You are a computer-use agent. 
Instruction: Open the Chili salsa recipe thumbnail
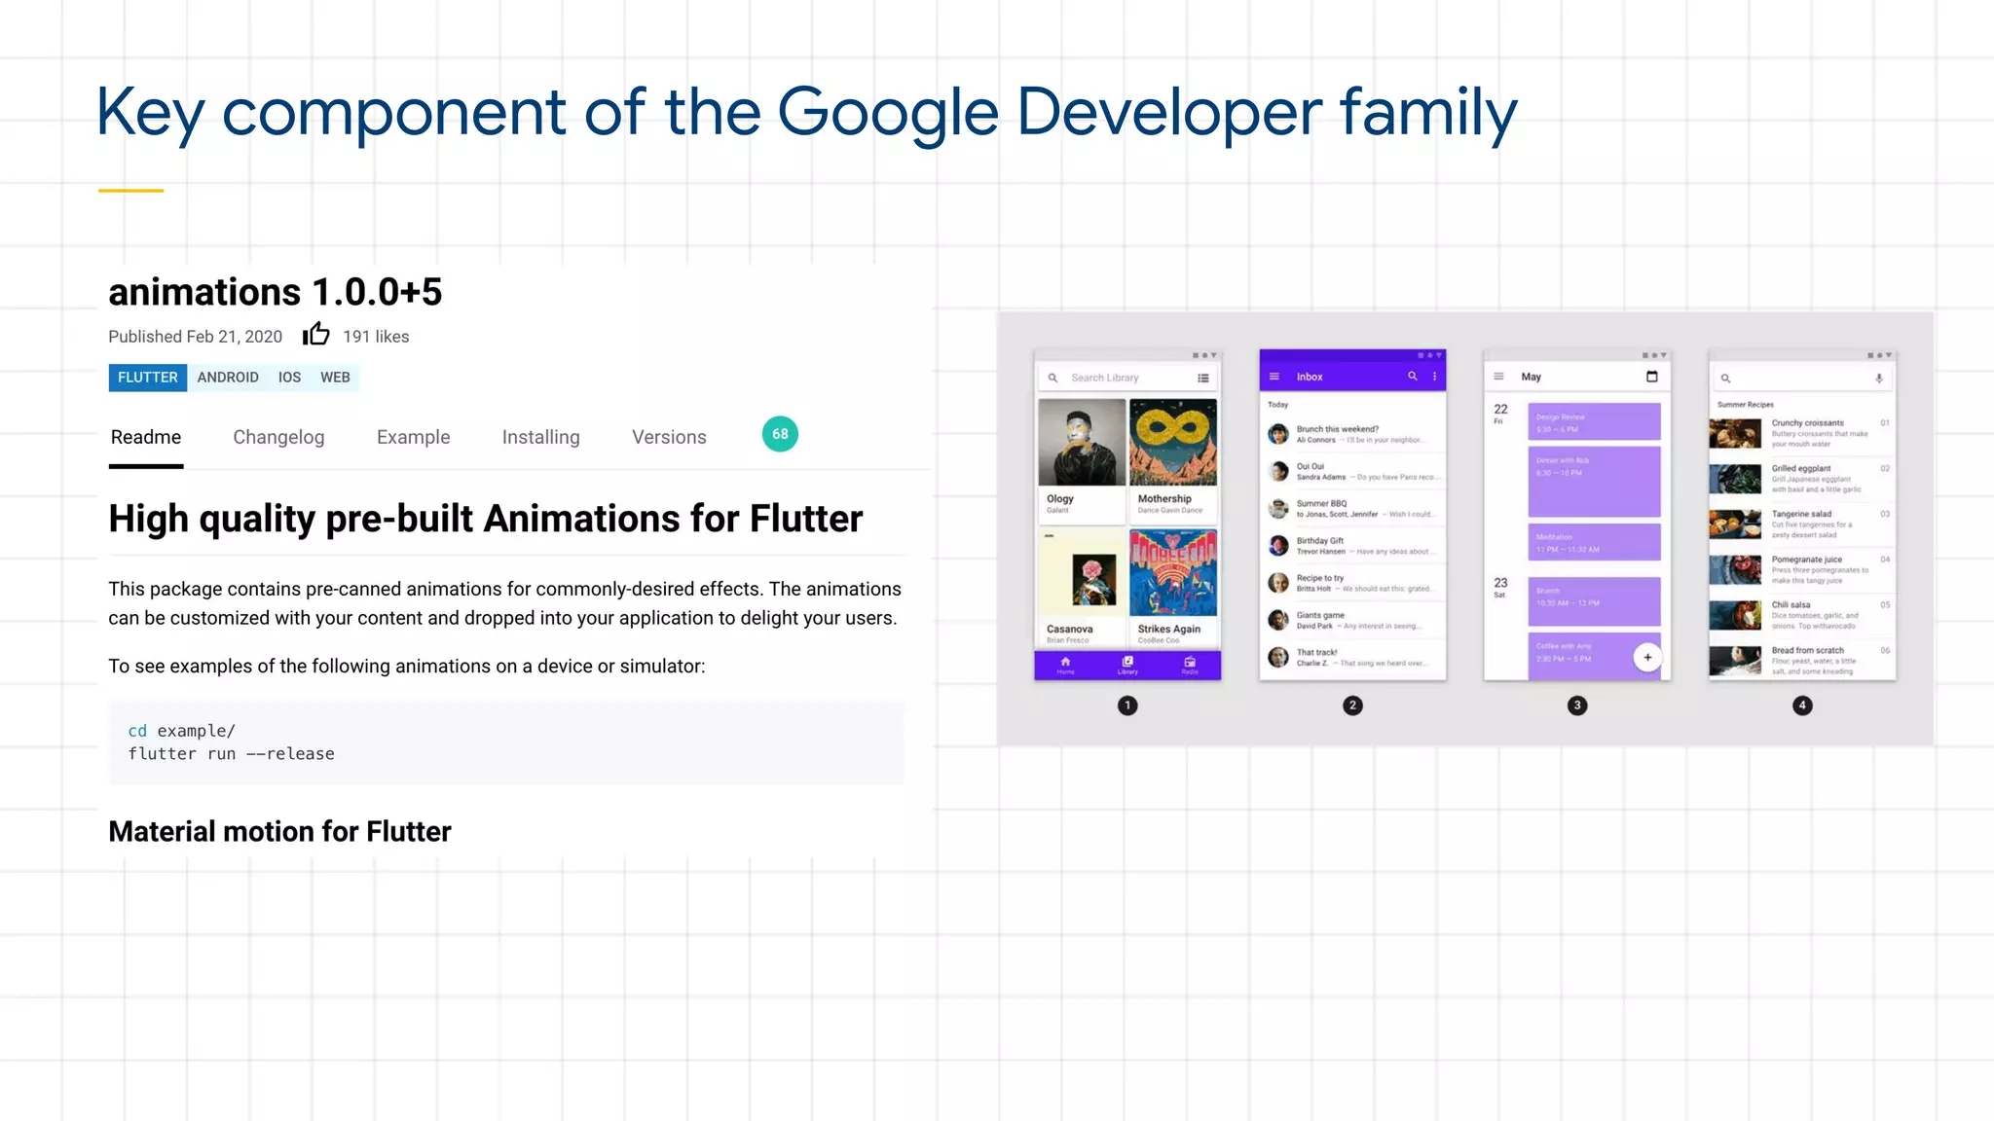coord(1735,615)
